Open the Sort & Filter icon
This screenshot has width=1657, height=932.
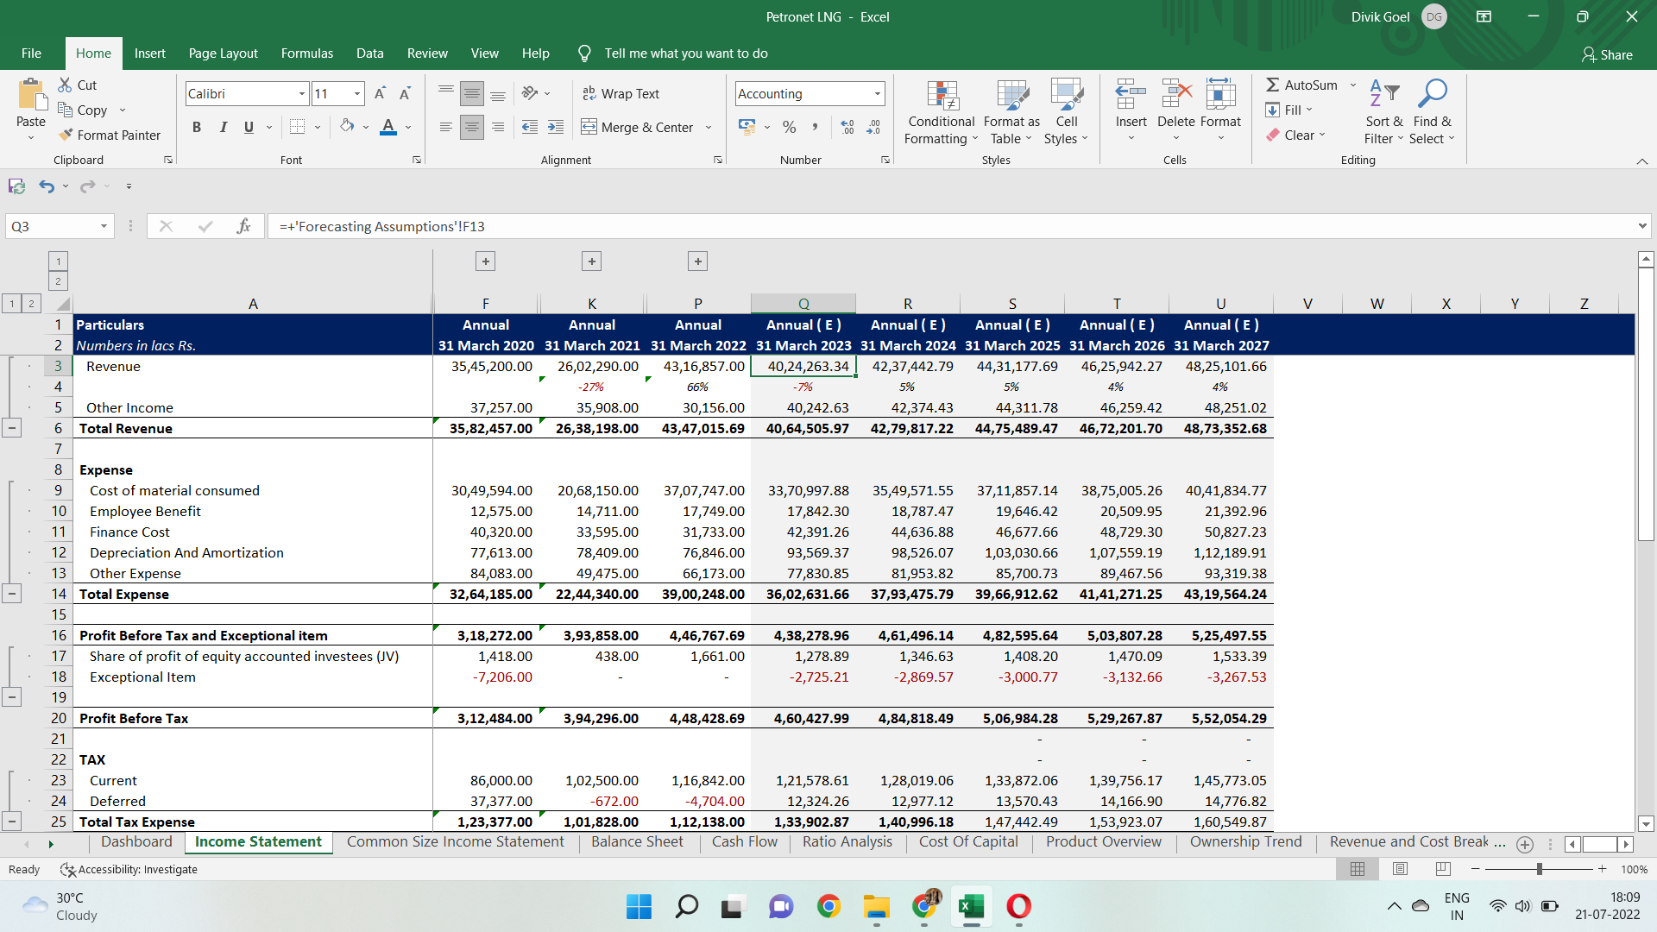click(1384, 93)
